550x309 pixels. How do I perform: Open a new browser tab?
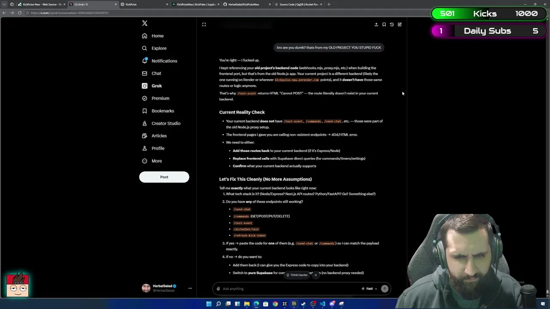click(329, 4)
